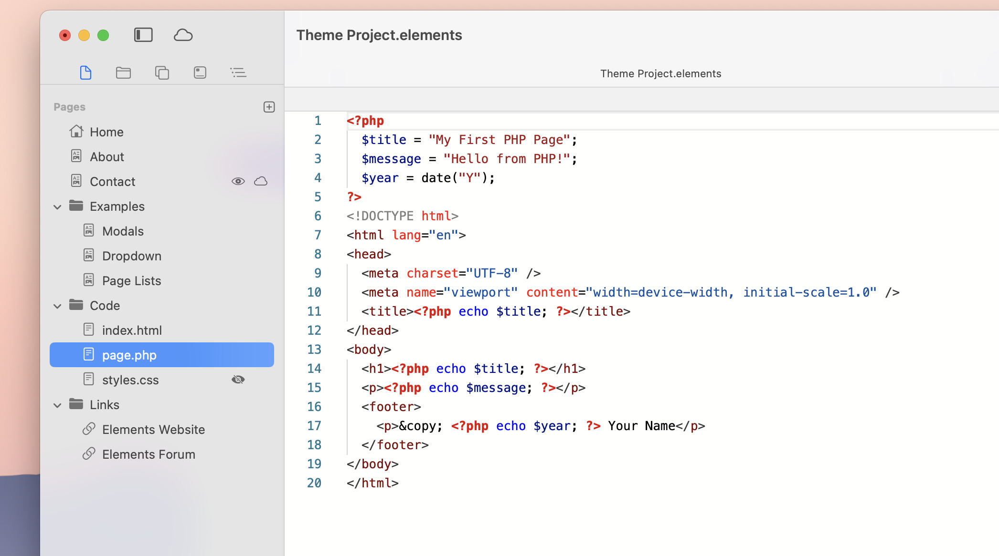Unhide styles.css using crossed eye icon
The width and height of the screenshot is (999, 556).
(238, 380)
